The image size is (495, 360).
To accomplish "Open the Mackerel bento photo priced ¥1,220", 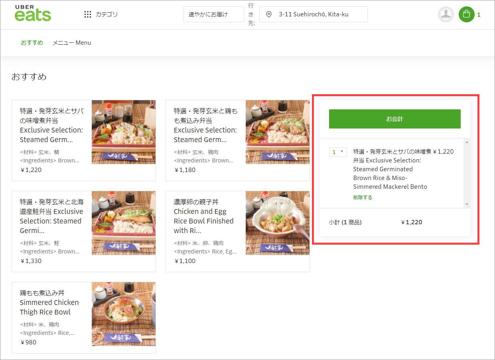I will point(124,132).
